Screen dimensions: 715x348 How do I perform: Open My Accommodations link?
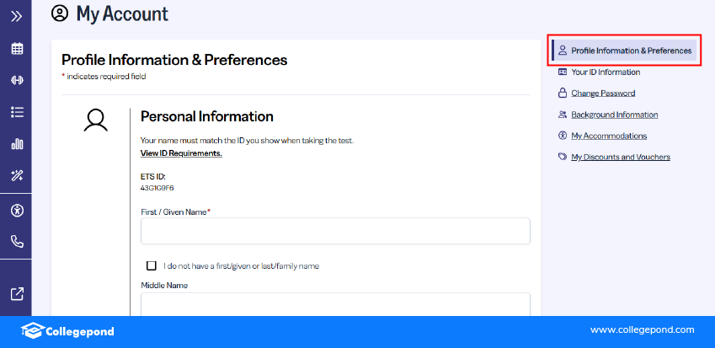pos(609,136)
